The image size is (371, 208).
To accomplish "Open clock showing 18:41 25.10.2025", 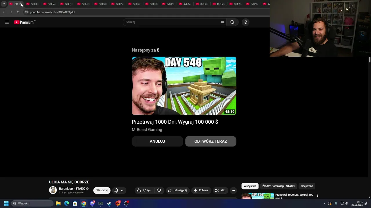I will [357, 203].
